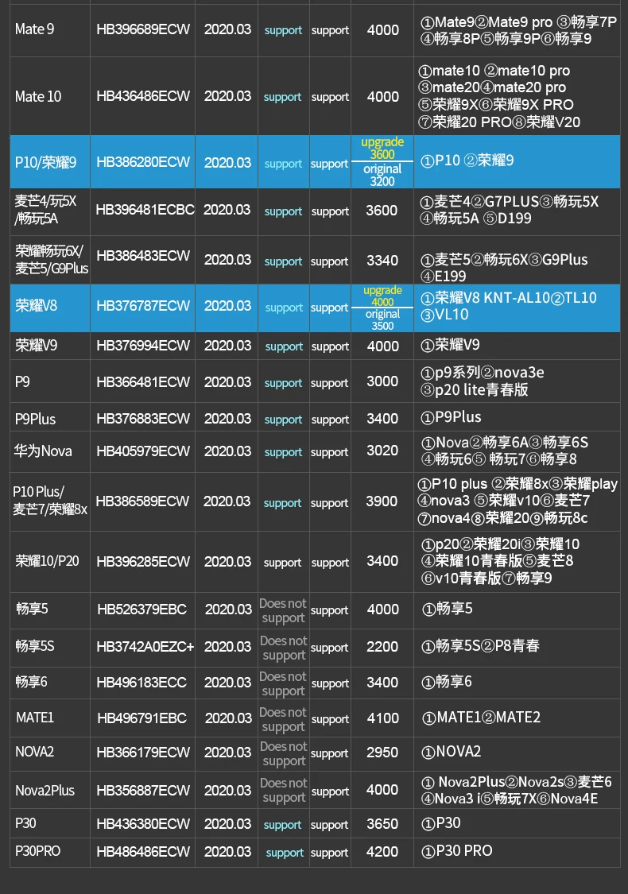Click battery code HB496183ECC
The height and width of the screenshot is (894, 628).
pyautogui.click(x=141, y=683)
